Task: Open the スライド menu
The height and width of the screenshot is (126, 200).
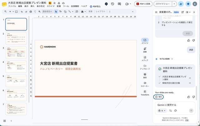Action: point(51,6)
